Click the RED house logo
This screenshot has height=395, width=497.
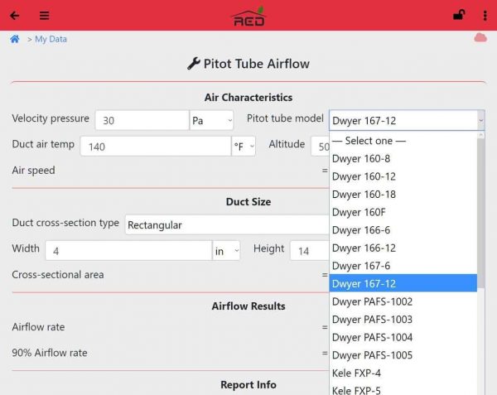click(x=248, y=17)
